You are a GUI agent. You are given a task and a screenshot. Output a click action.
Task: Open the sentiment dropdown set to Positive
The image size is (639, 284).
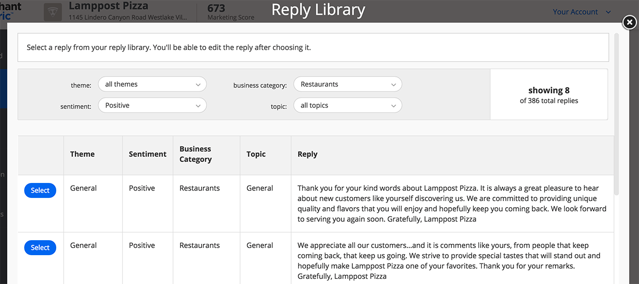pos(152,106)
